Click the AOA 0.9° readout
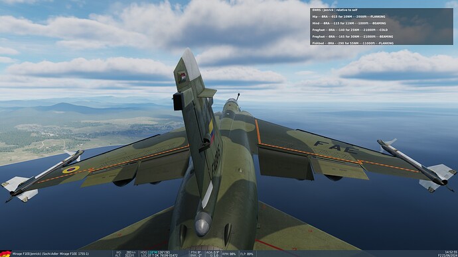Viewport: 458px width, 257px height. [x=213, y=252]
